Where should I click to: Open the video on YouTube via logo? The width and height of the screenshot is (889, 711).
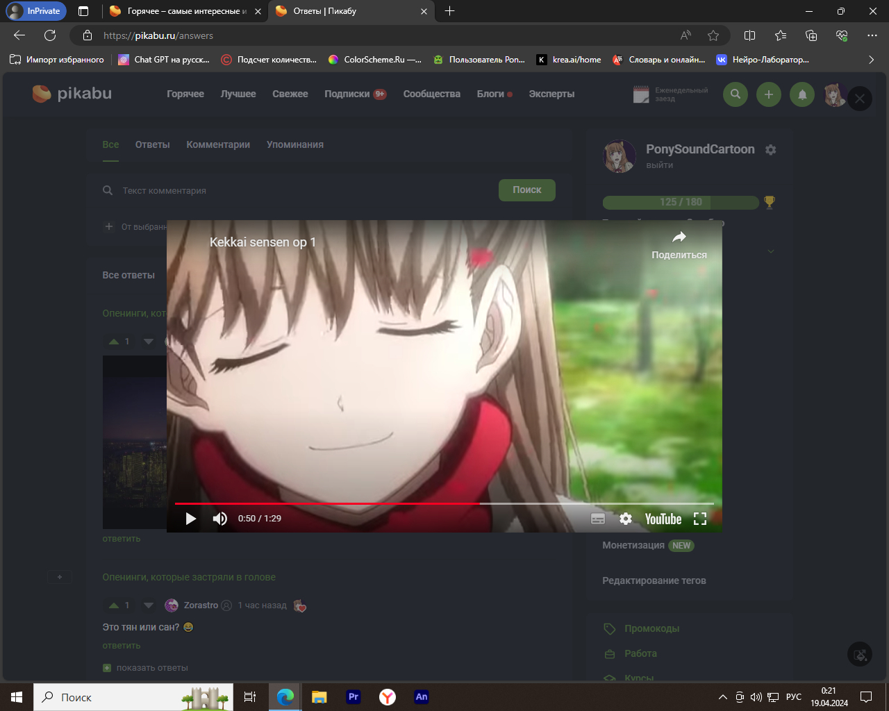tap(663, 519)
